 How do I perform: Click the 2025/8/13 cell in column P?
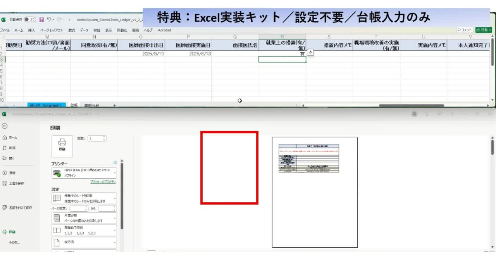188,54
